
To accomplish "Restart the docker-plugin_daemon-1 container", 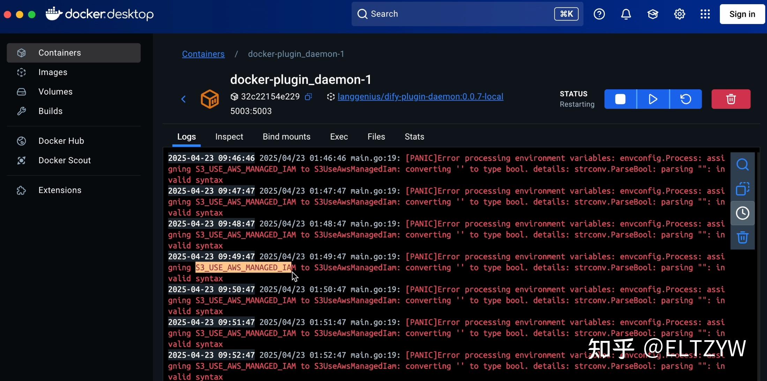I will [x=685, y=99].
